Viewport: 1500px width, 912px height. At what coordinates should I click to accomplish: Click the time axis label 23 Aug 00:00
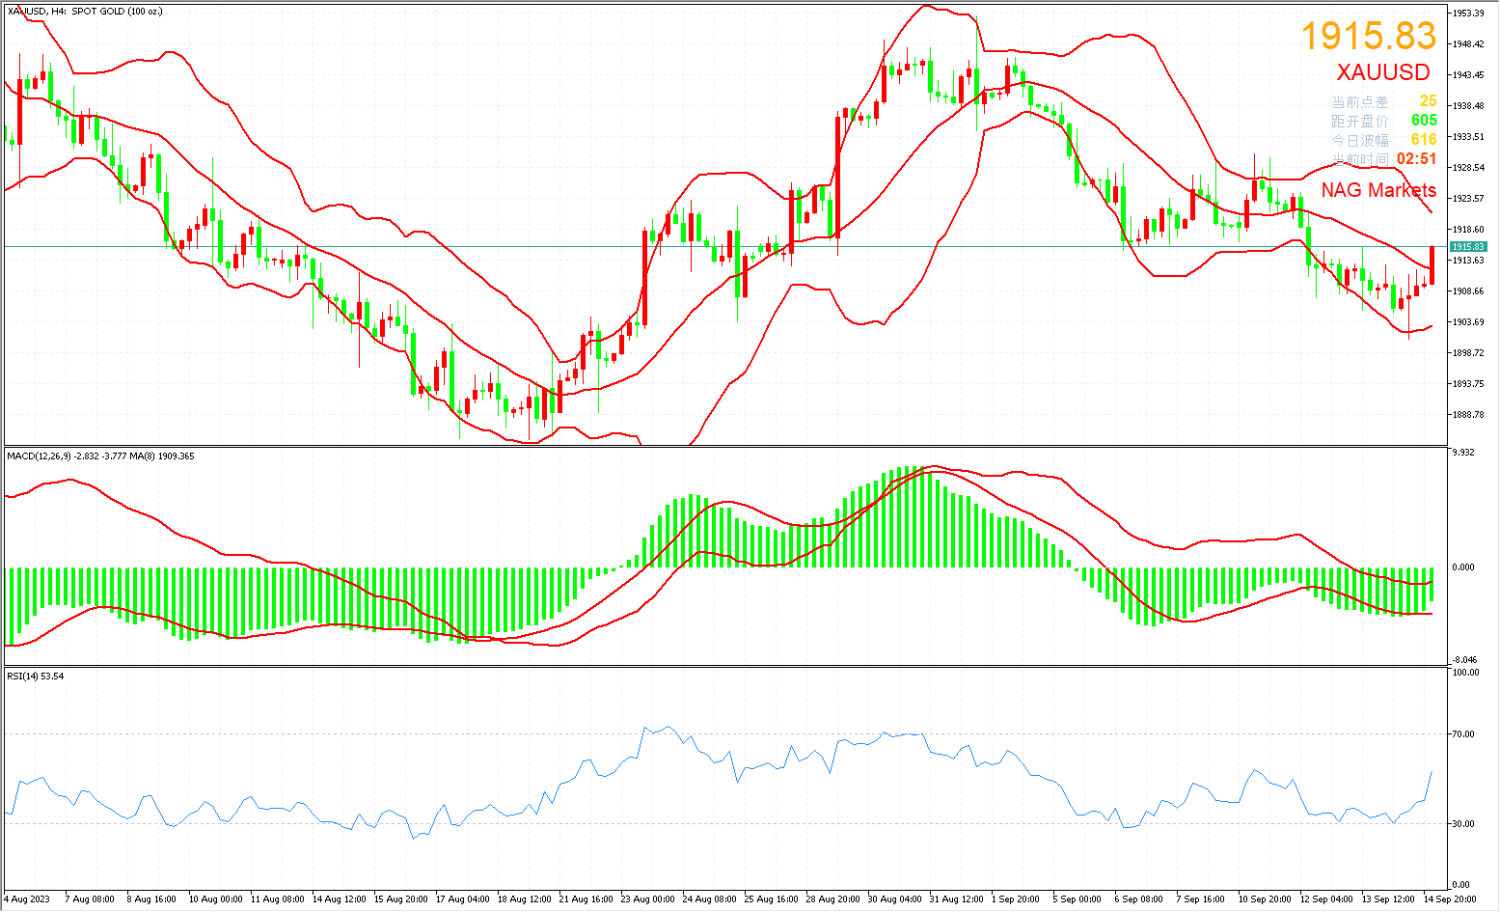coord(648,899)
